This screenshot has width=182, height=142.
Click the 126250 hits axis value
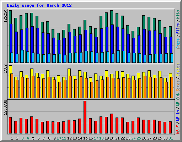pos(5,16)
